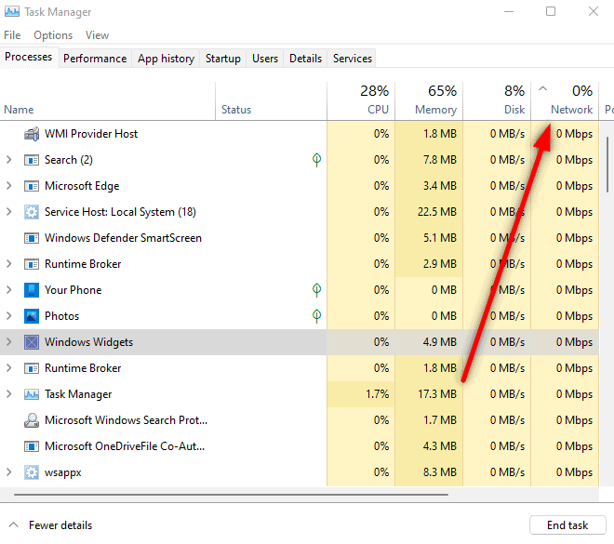Screen dimensions: 614x544
Task: Sort by the Memory column header
Action: click(429, 101)
